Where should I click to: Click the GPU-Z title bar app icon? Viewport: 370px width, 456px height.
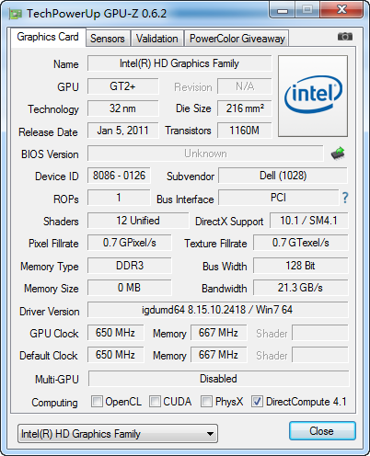pyautogui.click(x=16, y=14)
